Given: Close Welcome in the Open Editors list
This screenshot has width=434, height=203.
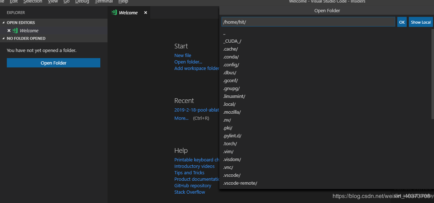Looking at the screenshot, I should pos(9,30).
